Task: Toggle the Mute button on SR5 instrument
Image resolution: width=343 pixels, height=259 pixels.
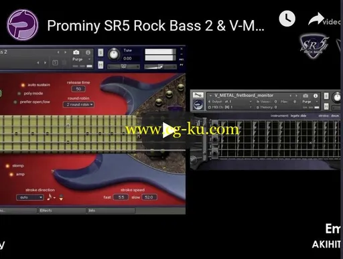Action: point(100,65)
